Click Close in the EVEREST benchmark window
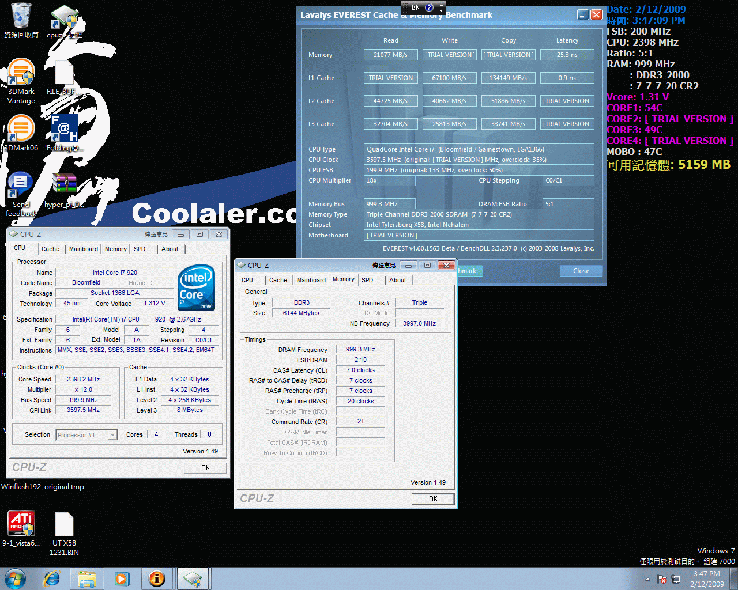Image resolution: width=738 pixels, height=590 pixels. point(581,271)
